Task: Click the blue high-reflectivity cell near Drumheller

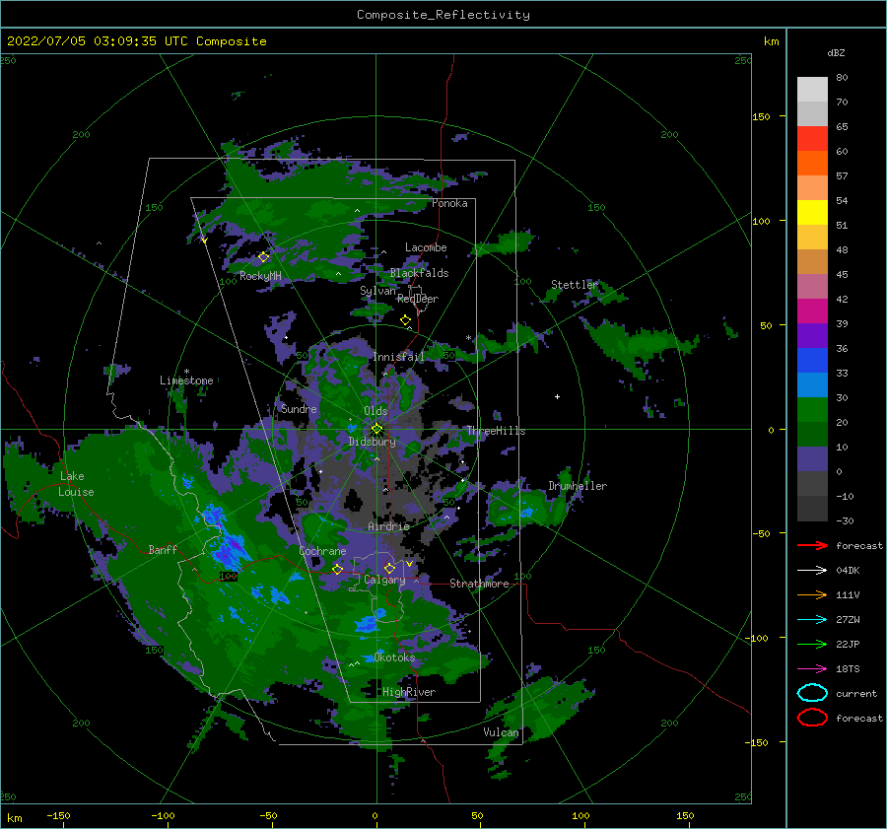Action: tap(526, 513)
